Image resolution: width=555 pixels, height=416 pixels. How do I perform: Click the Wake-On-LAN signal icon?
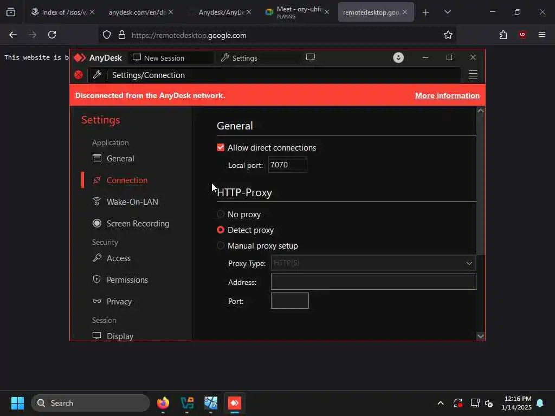pyautogui.click(x=96, y=201)
